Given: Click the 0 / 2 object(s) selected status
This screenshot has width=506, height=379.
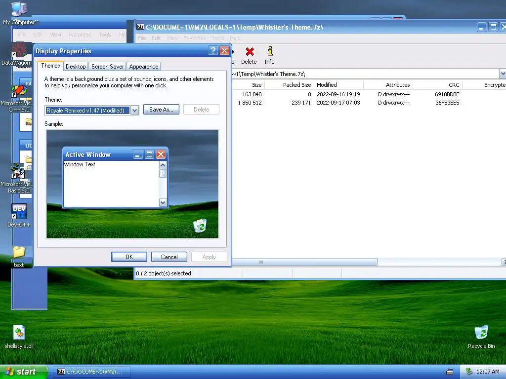Looking at the screenshot, I should [163, 273].
